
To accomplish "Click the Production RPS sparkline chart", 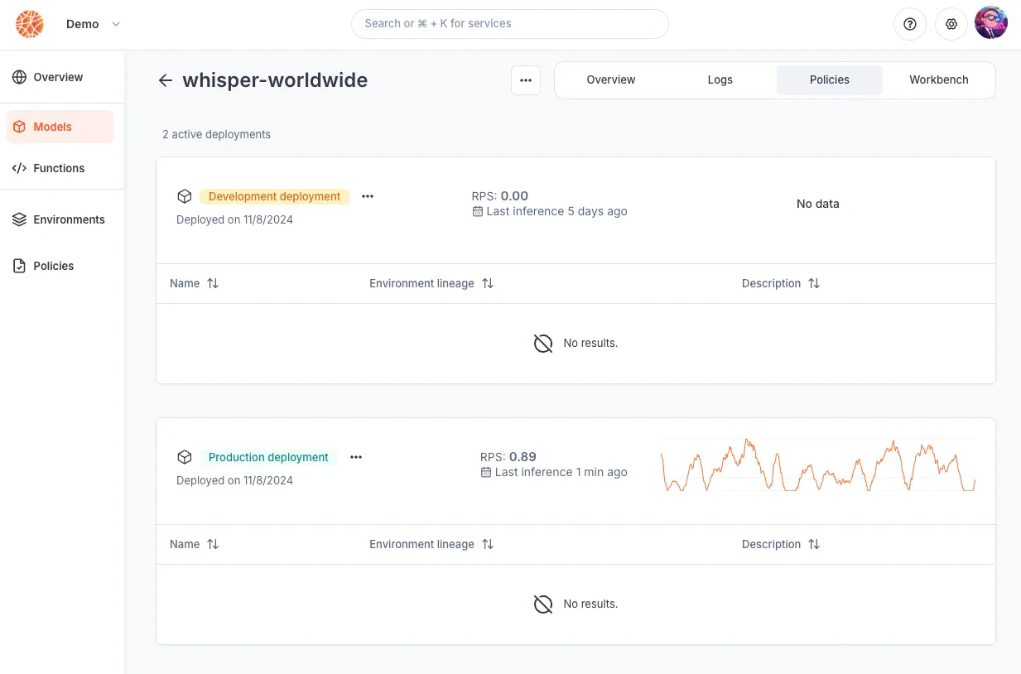I will 818,465.
